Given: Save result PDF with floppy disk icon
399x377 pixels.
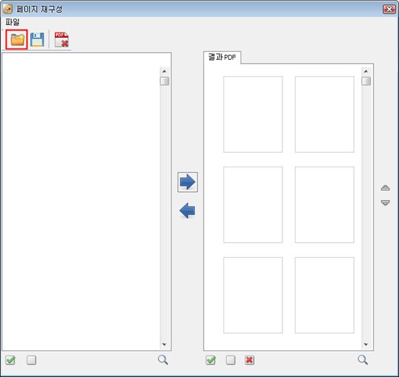Looking at the screenshot, I should [x=37, y=40].
